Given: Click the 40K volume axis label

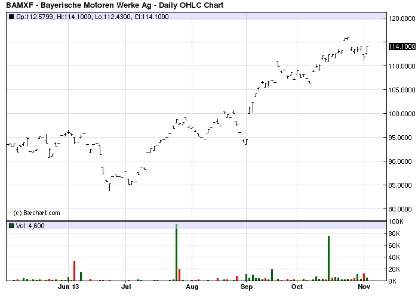Looking at the screenshot, I should tap(394, 257).
